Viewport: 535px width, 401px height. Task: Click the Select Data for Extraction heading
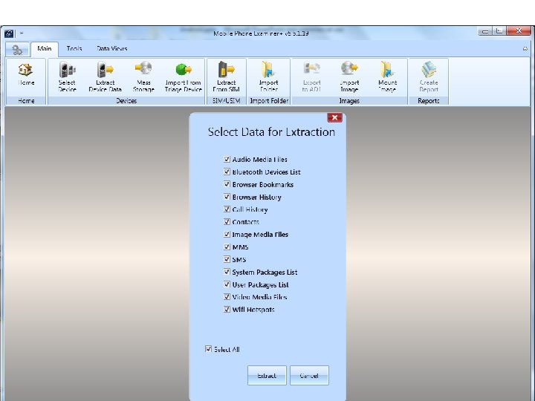pyautogui.click(x=271, y=132)
